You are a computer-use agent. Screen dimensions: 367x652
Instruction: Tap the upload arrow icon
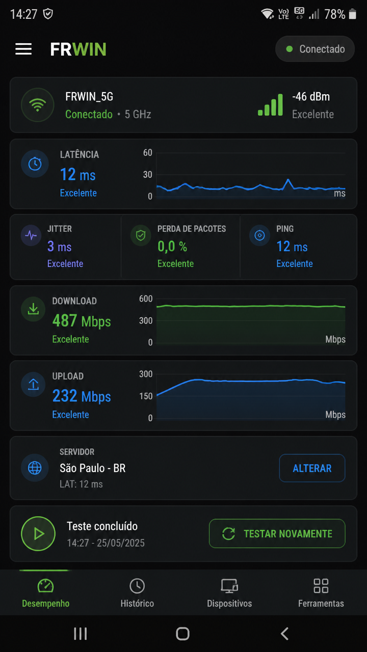click(x=33, y=384)
